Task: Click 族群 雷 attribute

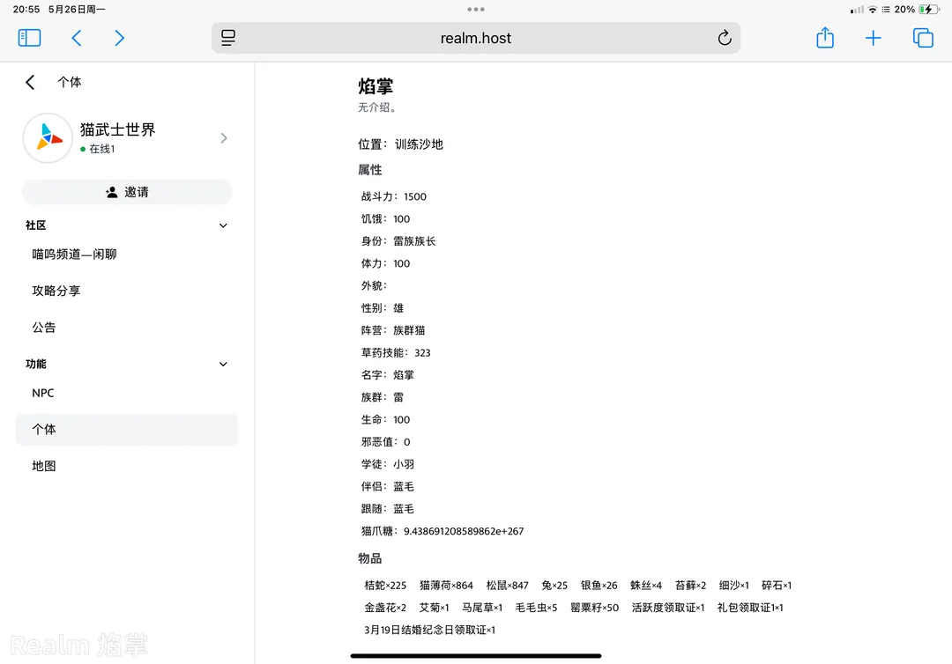Action: tap(382, 397)
